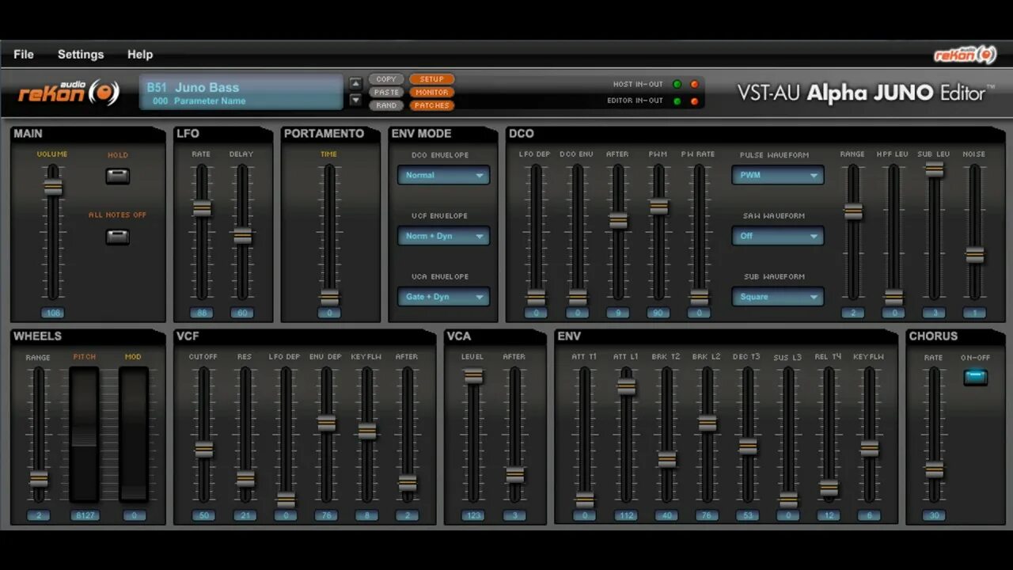Trigger the ALL NOTES OFF button
Viewport: 1013px width, 570px height.
click(117, 236)
